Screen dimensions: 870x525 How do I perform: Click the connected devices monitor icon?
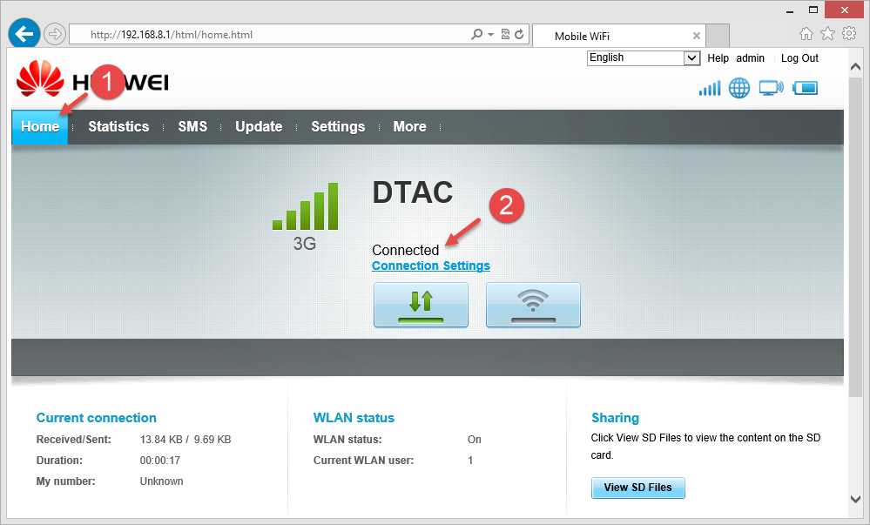[771, 88]
